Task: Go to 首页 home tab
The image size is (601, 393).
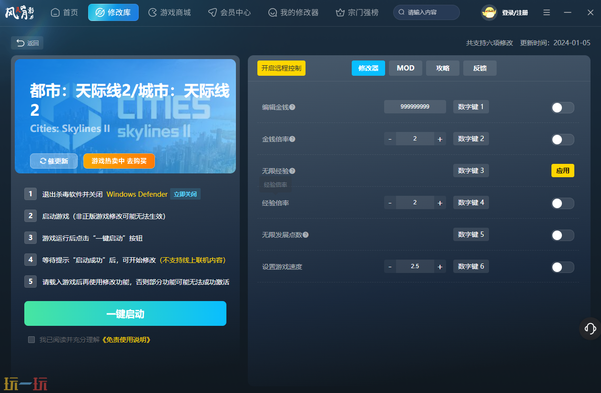Action: pyautogui.click(x=64, y=12)
